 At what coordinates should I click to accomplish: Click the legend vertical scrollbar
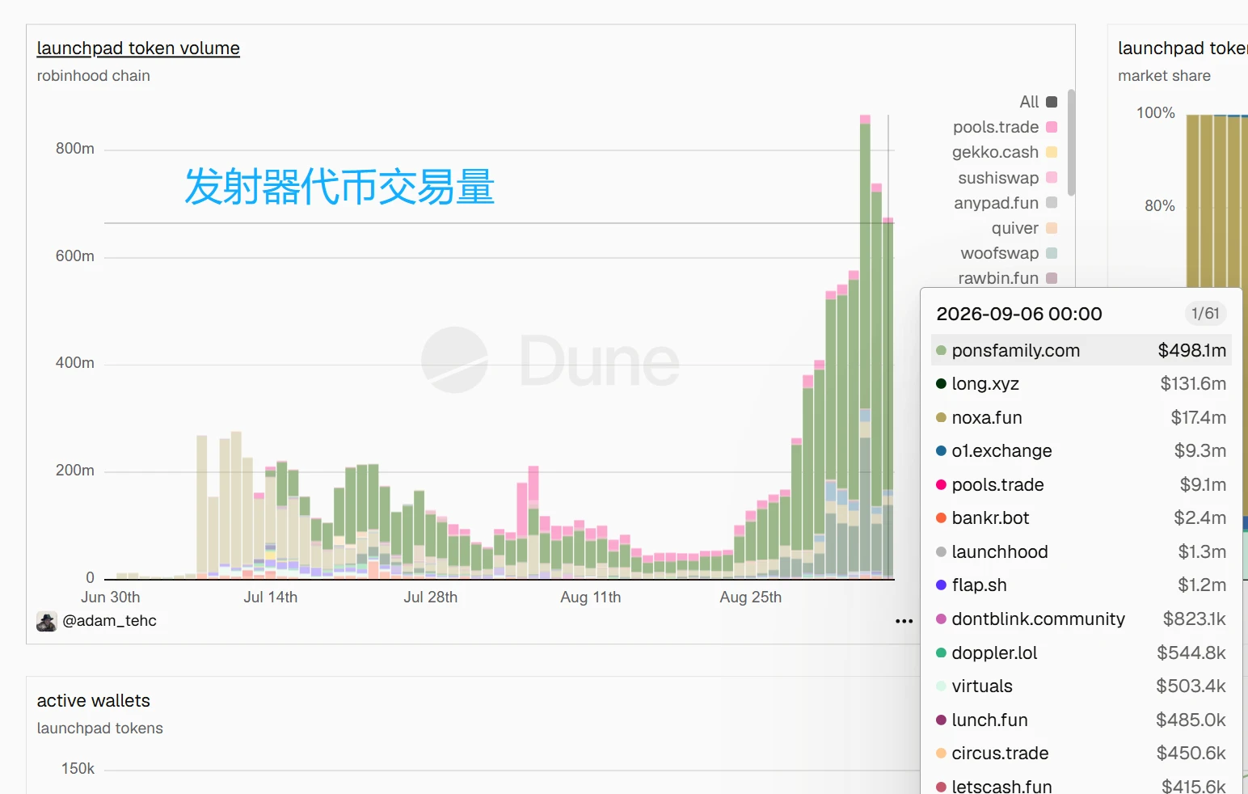click(x=1072, y=142)
